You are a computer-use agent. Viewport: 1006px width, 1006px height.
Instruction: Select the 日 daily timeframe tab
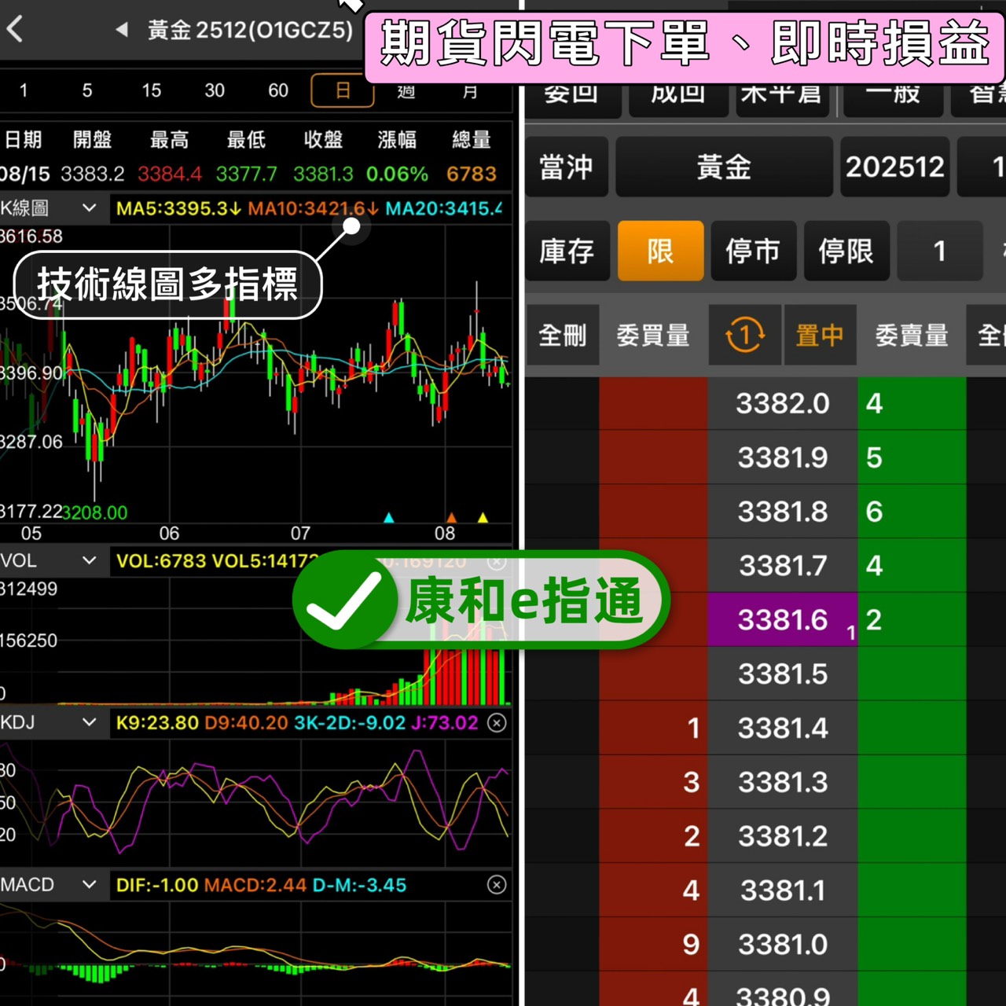pos(342,90)
